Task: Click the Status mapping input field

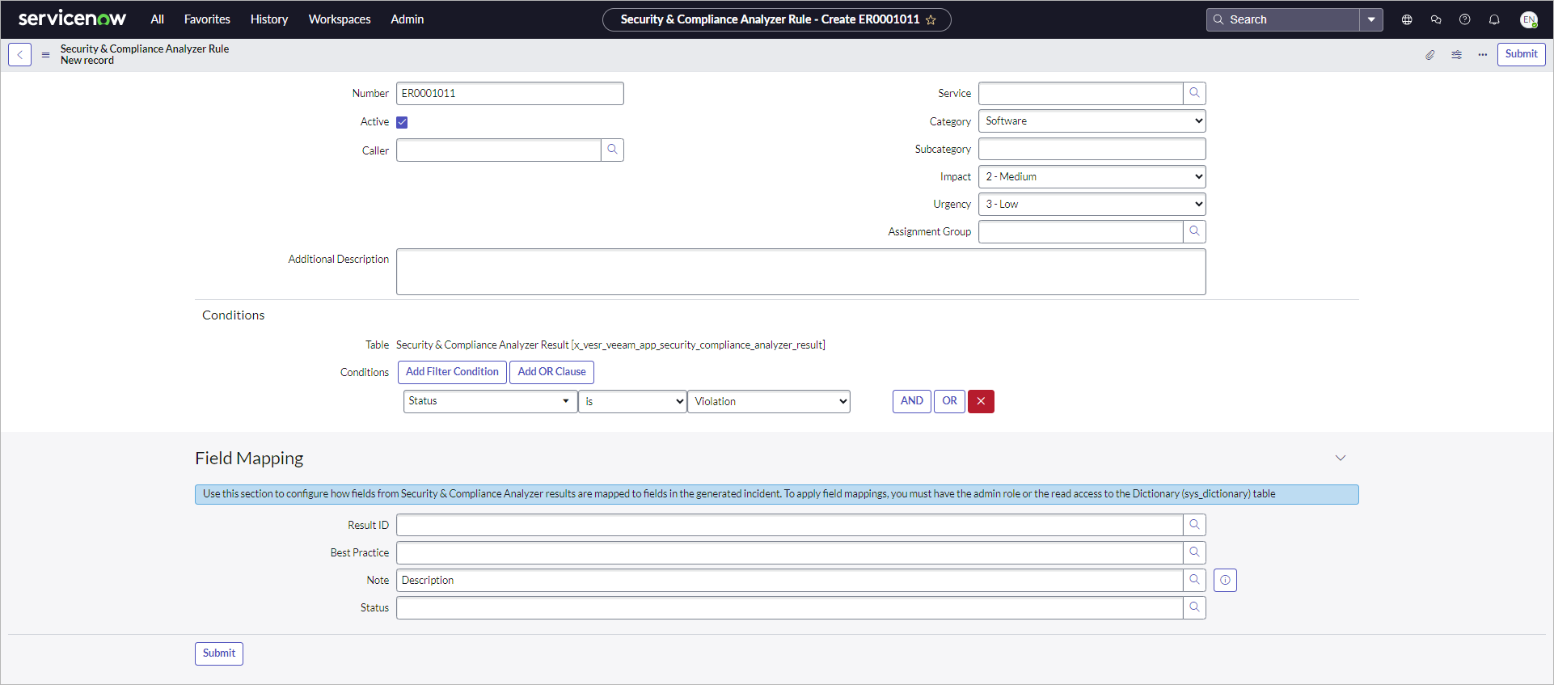Action: (x=789, y=607)
